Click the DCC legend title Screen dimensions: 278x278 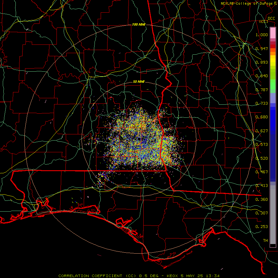(x=271, y=19)
